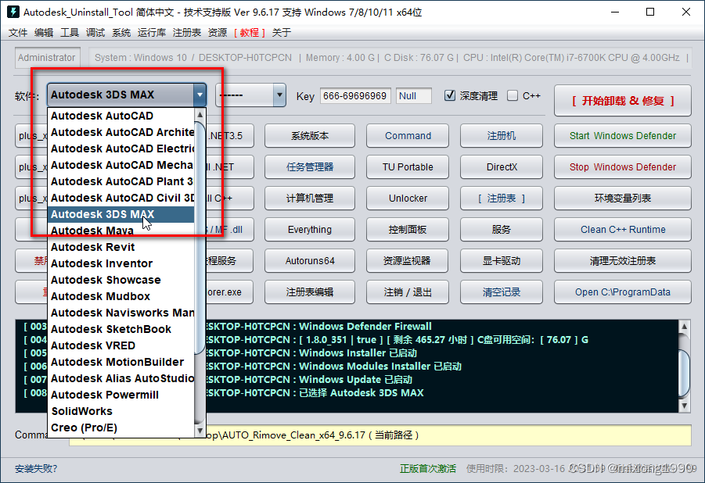Open the 运行库 menu

(152, 32)
